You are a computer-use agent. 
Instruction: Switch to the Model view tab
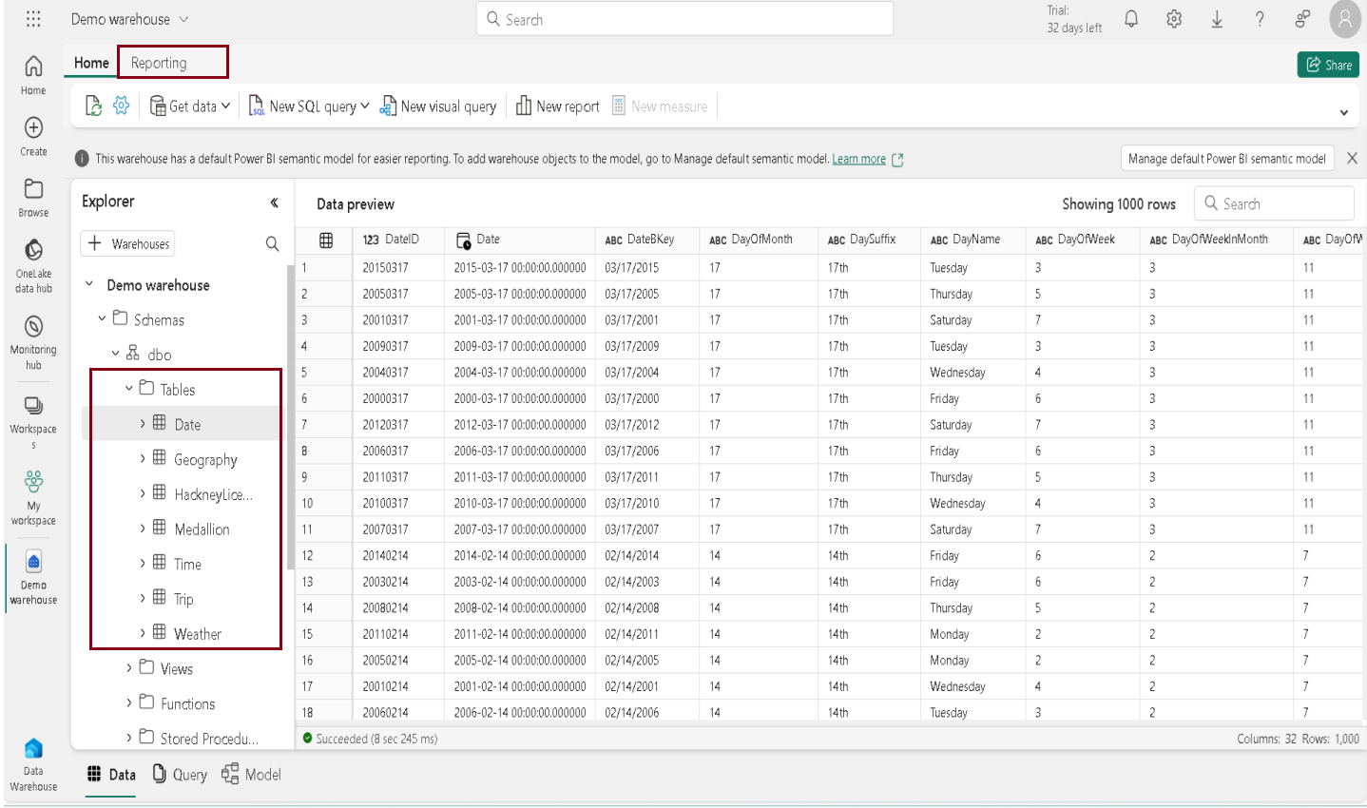pos(252,775)
